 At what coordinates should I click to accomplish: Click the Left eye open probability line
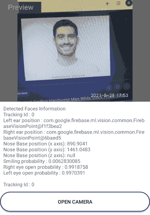click(x=44, y=173)
